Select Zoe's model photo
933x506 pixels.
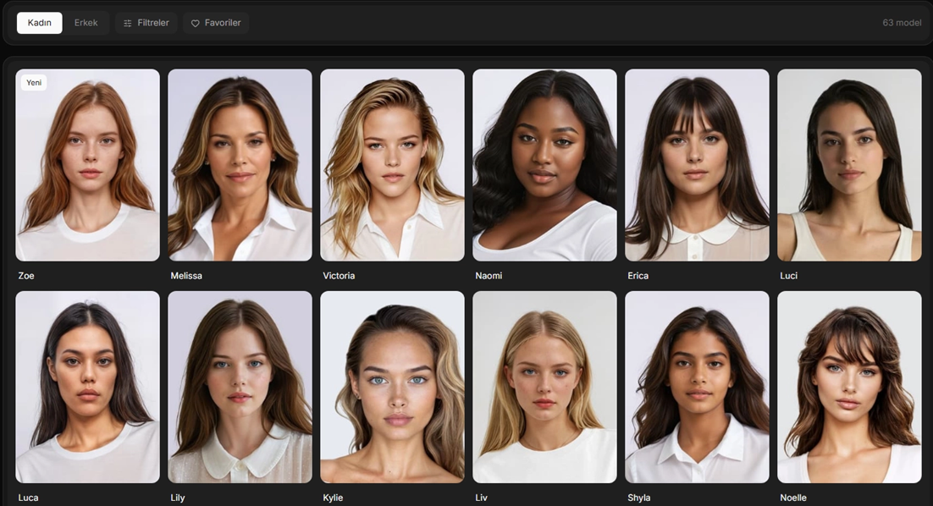(87, 165)
